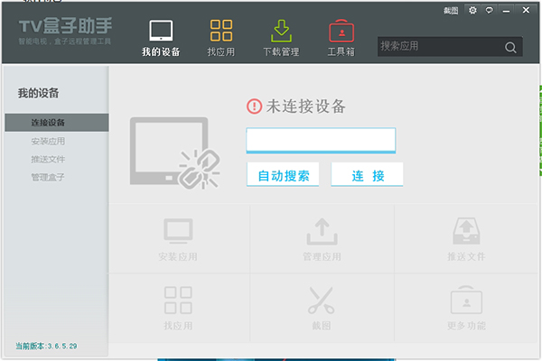The image size is (542, 361).
Task: Click the 管理应用 upload tile icon
Action: [x=322, y=231]
